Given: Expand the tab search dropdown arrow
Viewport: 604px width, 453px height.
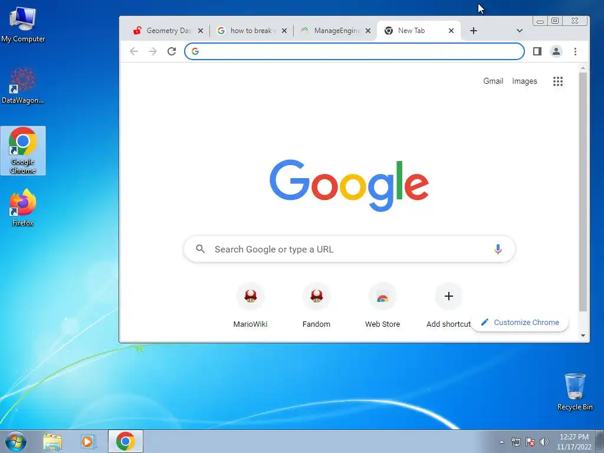Looking at the screenshot, I should pyautogui.click(x=519, y=31).
